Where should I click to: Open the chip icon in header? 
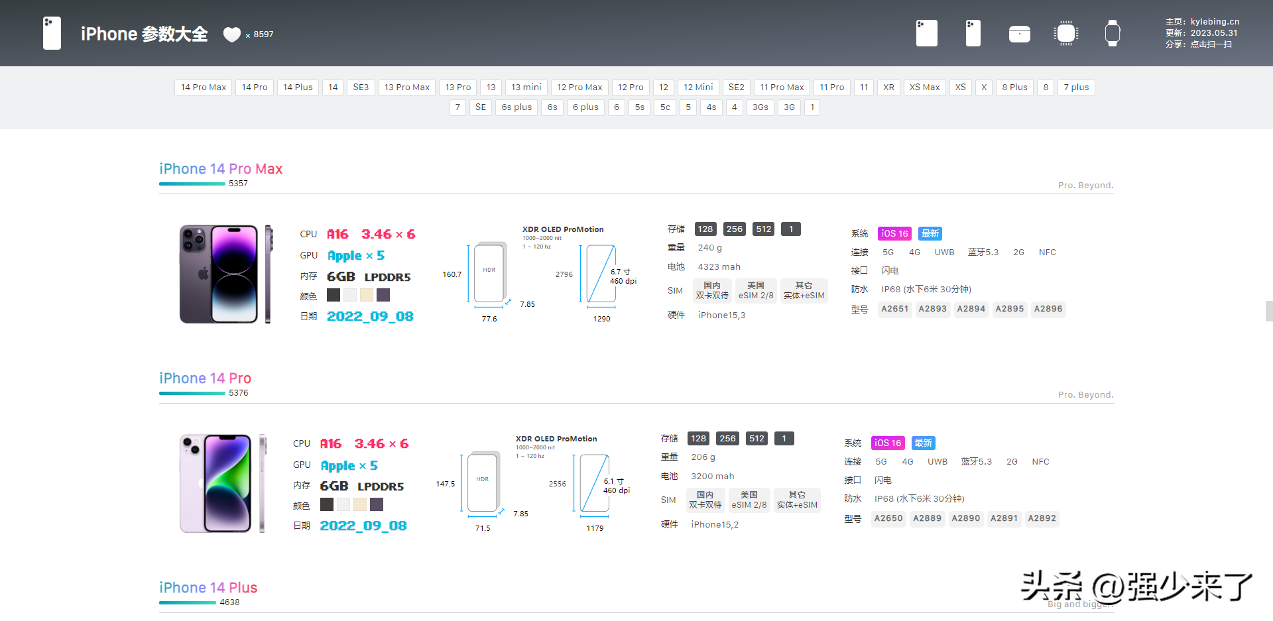(x=1065, y=33)
